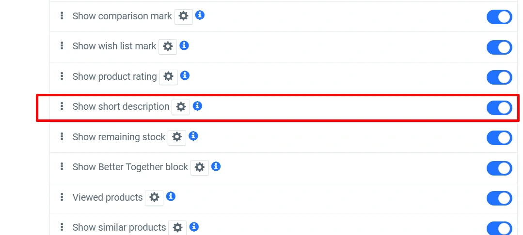Open settings gear for Show comparison mark

point(183,16)
